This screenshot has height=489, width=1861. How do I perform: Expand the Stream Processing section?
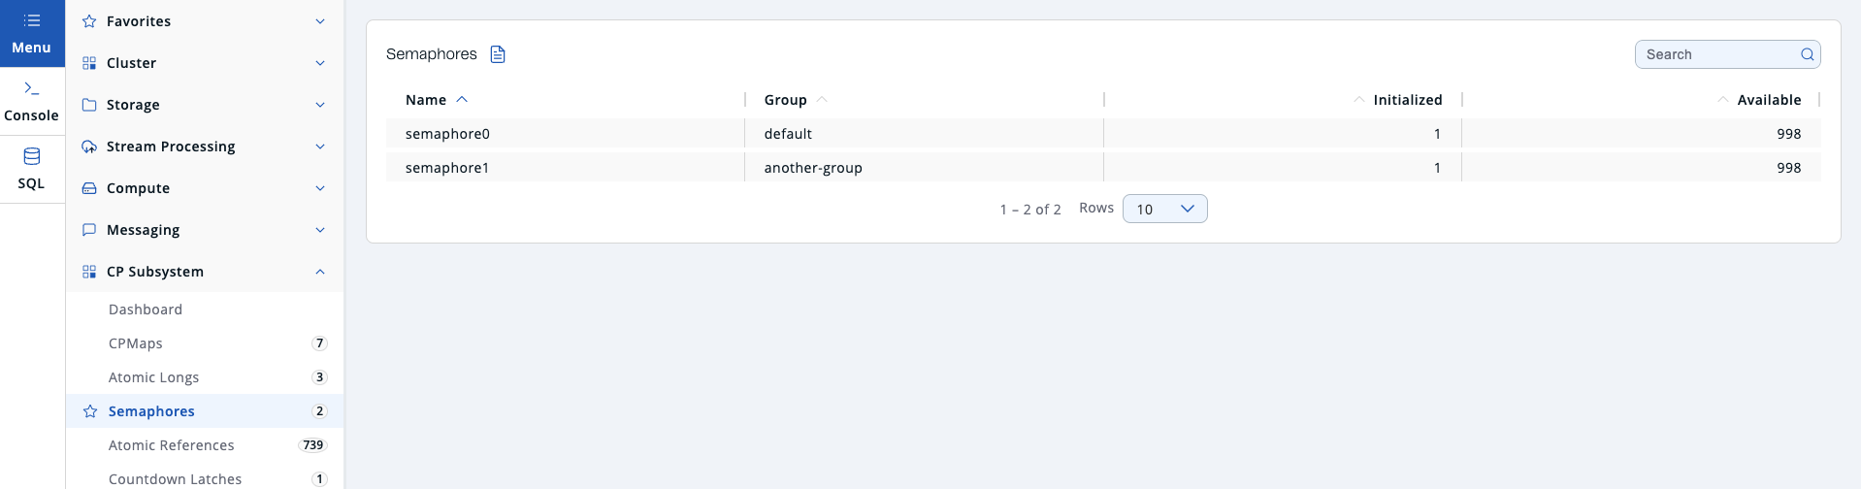pyautogui.click(x=320, y=147)
